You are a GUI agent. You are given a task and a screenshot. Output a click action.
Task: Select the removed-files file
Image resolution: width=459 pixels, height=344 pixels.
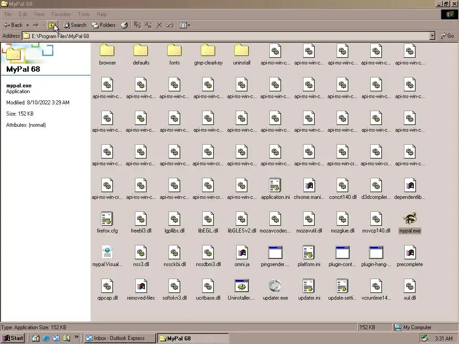click(141, 290)
